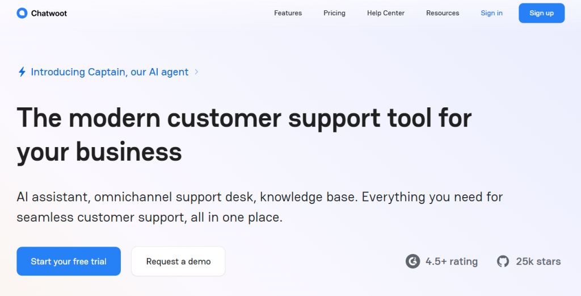Open the Help Center link

click(386, 13)
